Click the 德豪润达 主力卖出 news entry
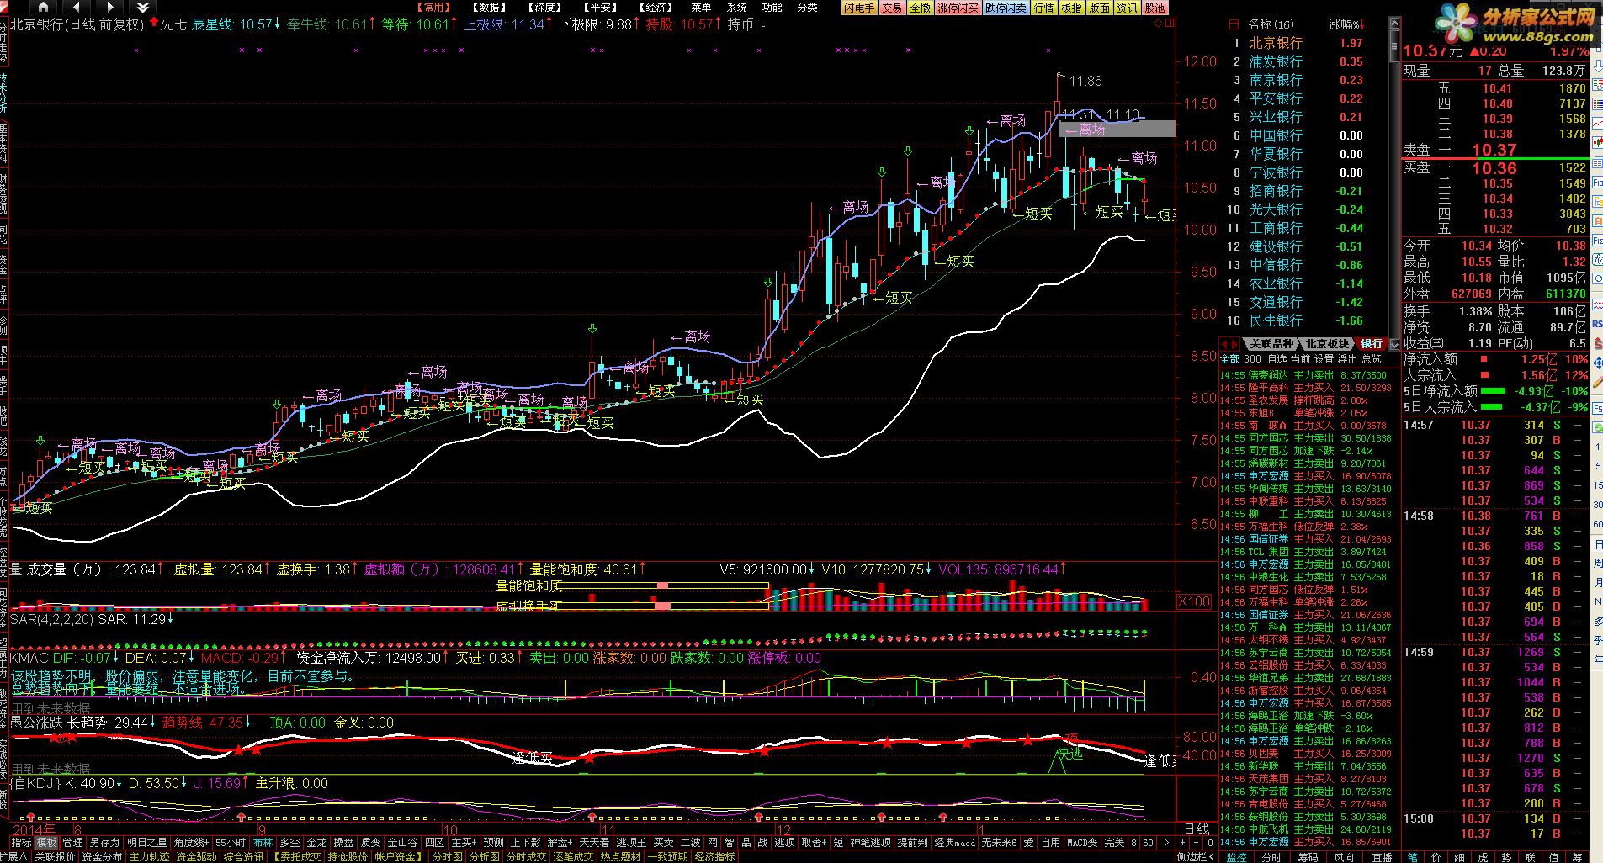The height and width of the screenshot is (863, 1603). pyautogui.click(x=1305, y=375)
